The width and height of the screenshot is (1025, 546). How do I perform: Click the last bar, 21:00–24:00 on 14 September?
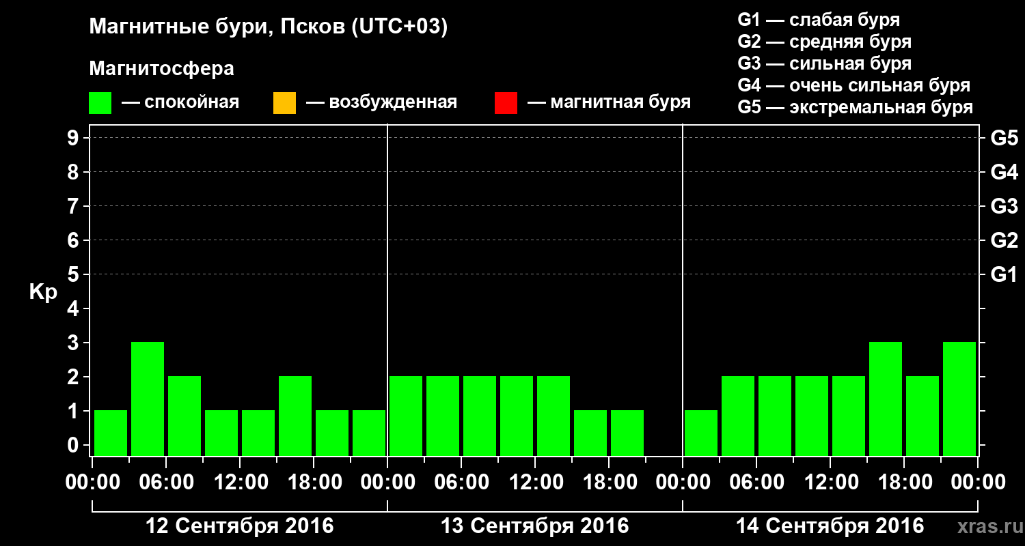(959, 399)
